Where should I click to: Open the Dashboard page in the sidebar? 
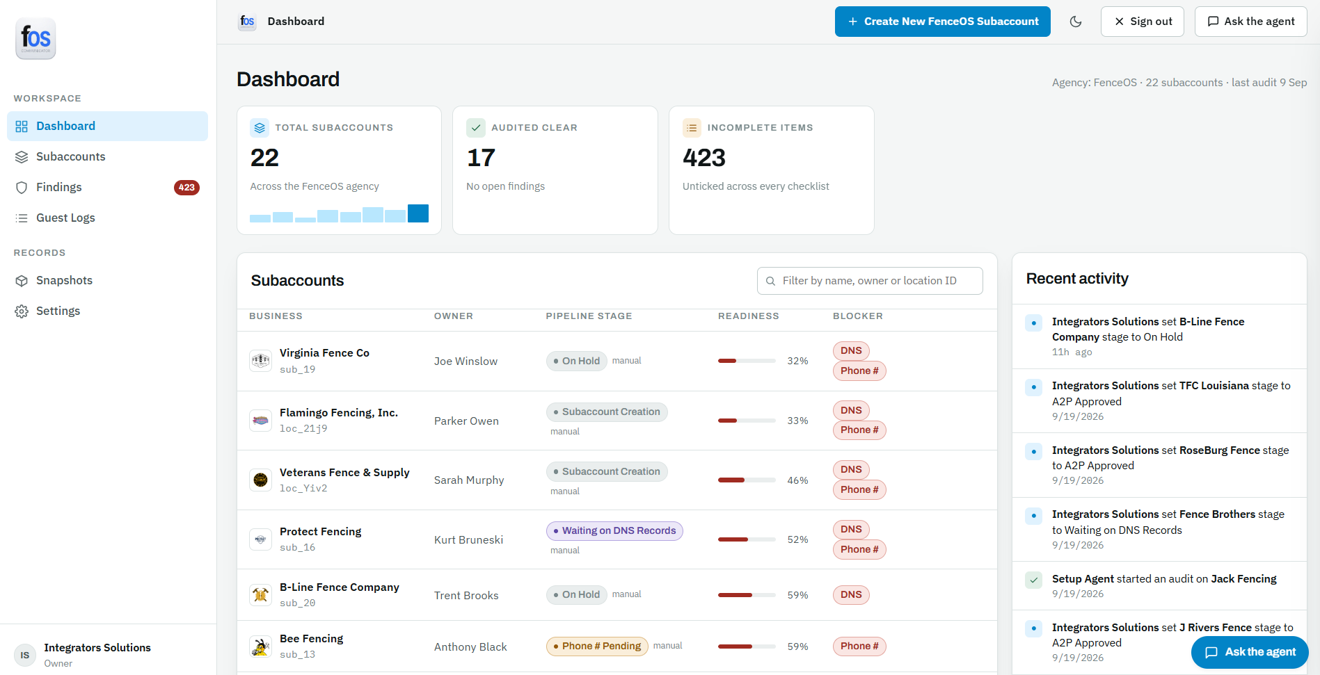pyautogui.click(x=107, y=126)
